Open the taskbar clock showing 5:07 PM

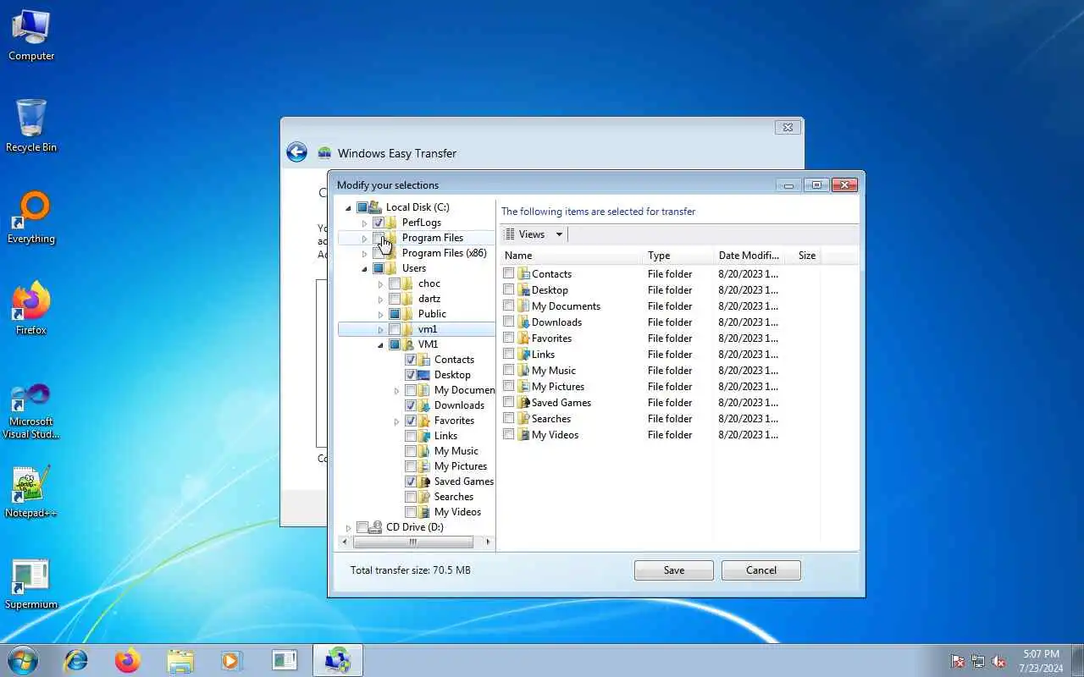point(1041,661)
